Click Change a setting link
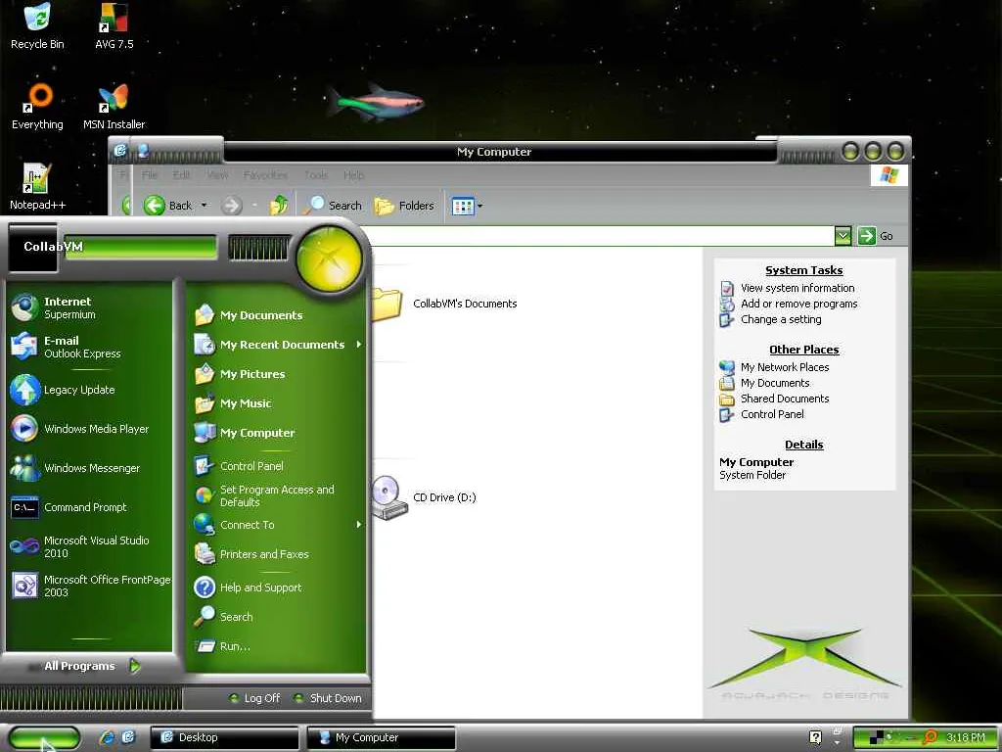Screen dimensions: 1002x752 [781, 319]
